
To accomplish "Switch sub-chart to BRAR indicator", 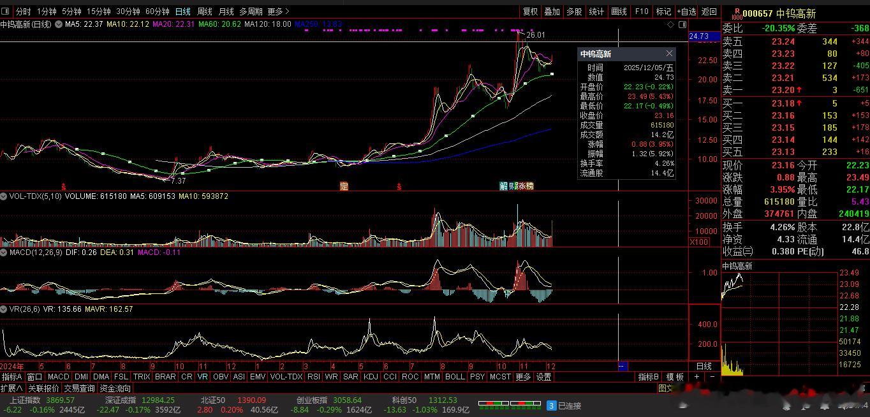I will [165, 377].
